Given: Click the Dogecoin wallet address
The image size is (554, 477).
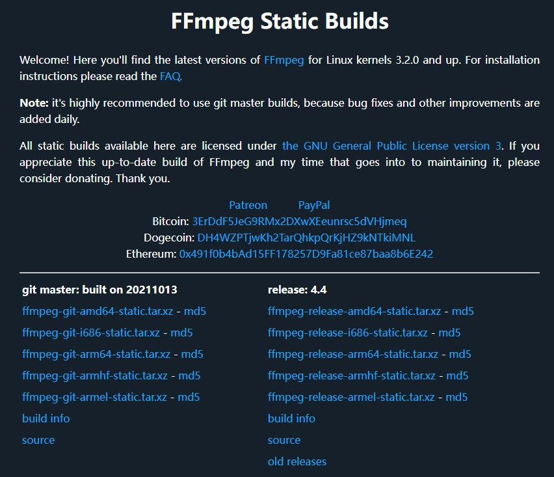Looking at the screenshot, I should 306,238.
